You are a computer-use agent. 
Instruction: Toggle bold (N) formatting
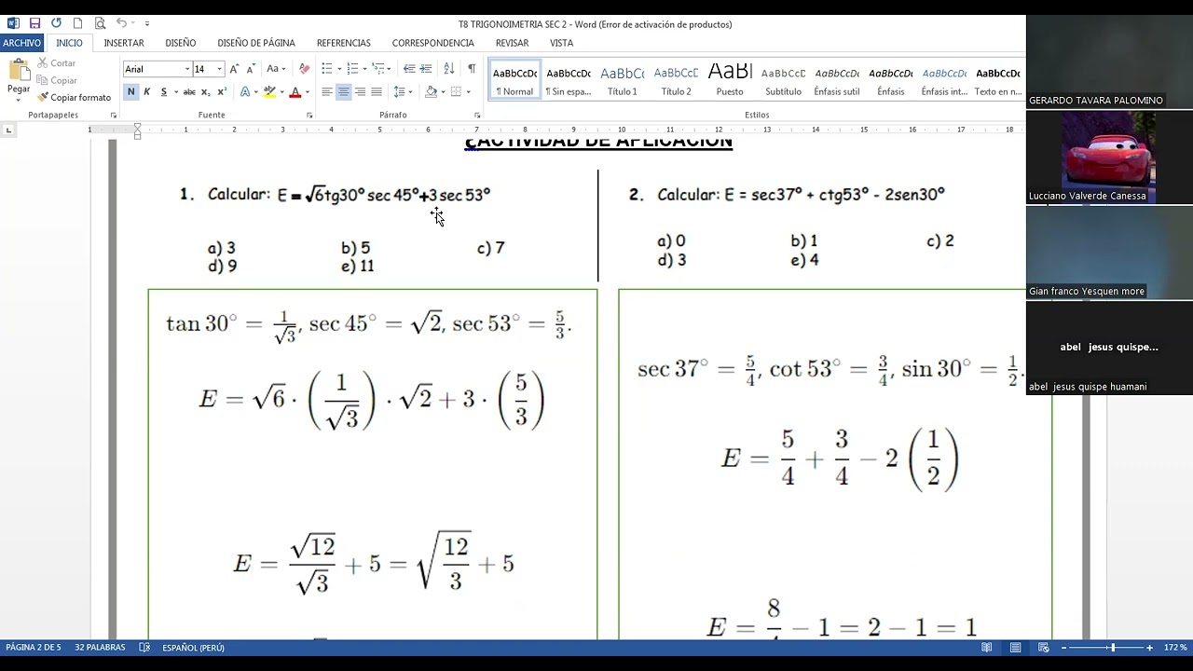click(130, 92)
